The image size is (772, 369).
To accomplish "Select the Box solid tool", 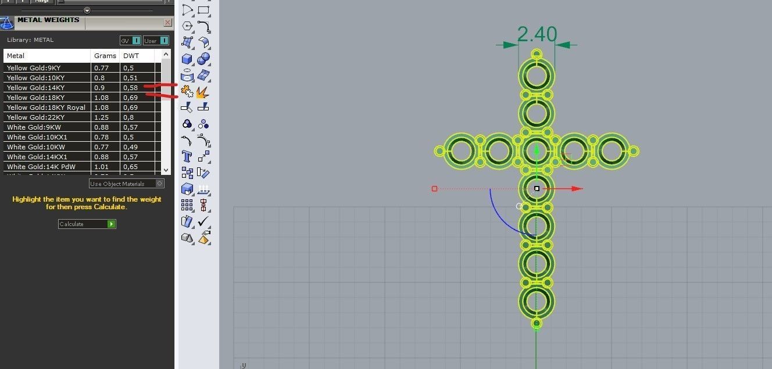I will (187, 59).
